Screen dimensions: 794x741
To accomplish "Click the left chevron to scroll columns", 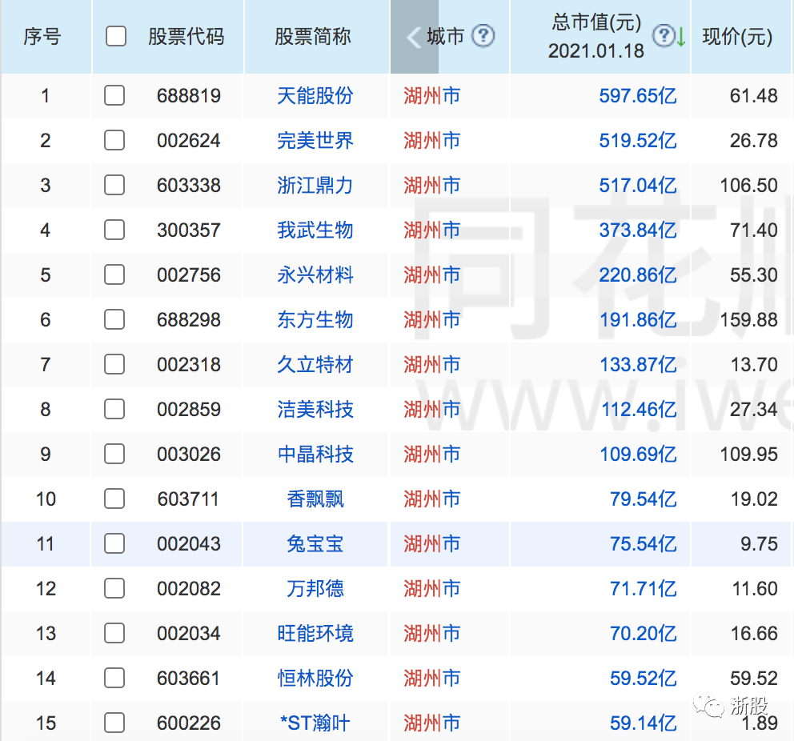I will pyautogui.click(x=414, y=37).
